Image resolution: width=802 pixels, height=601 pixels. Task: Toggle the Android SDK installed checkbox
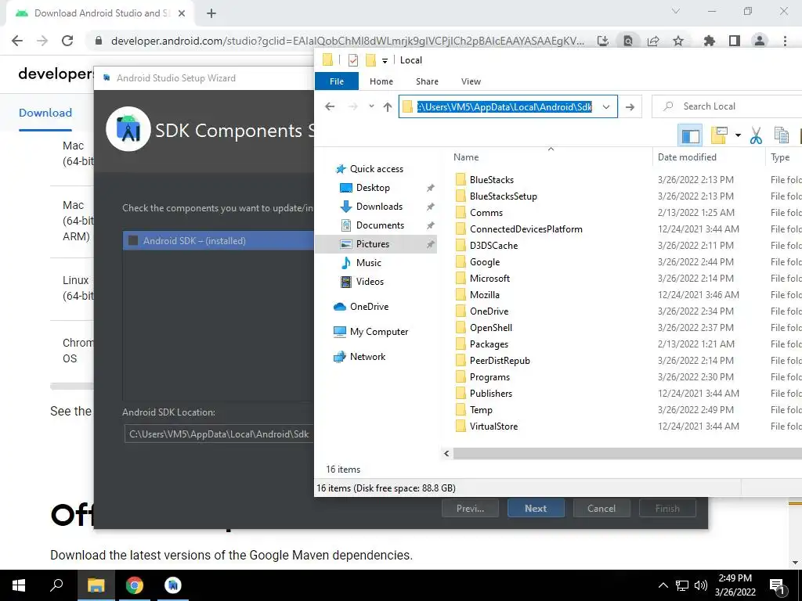133,241
